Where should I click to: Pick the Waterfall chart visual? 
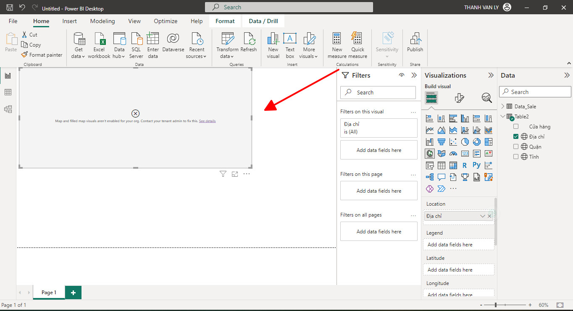coord(429,142)
